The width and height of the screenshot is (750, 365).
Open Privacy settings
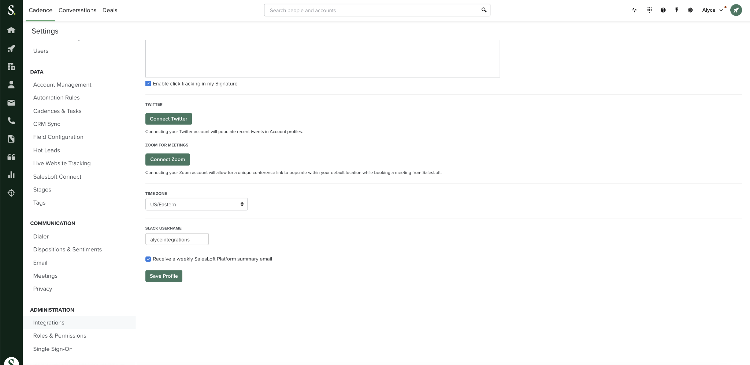click(42, 289)
